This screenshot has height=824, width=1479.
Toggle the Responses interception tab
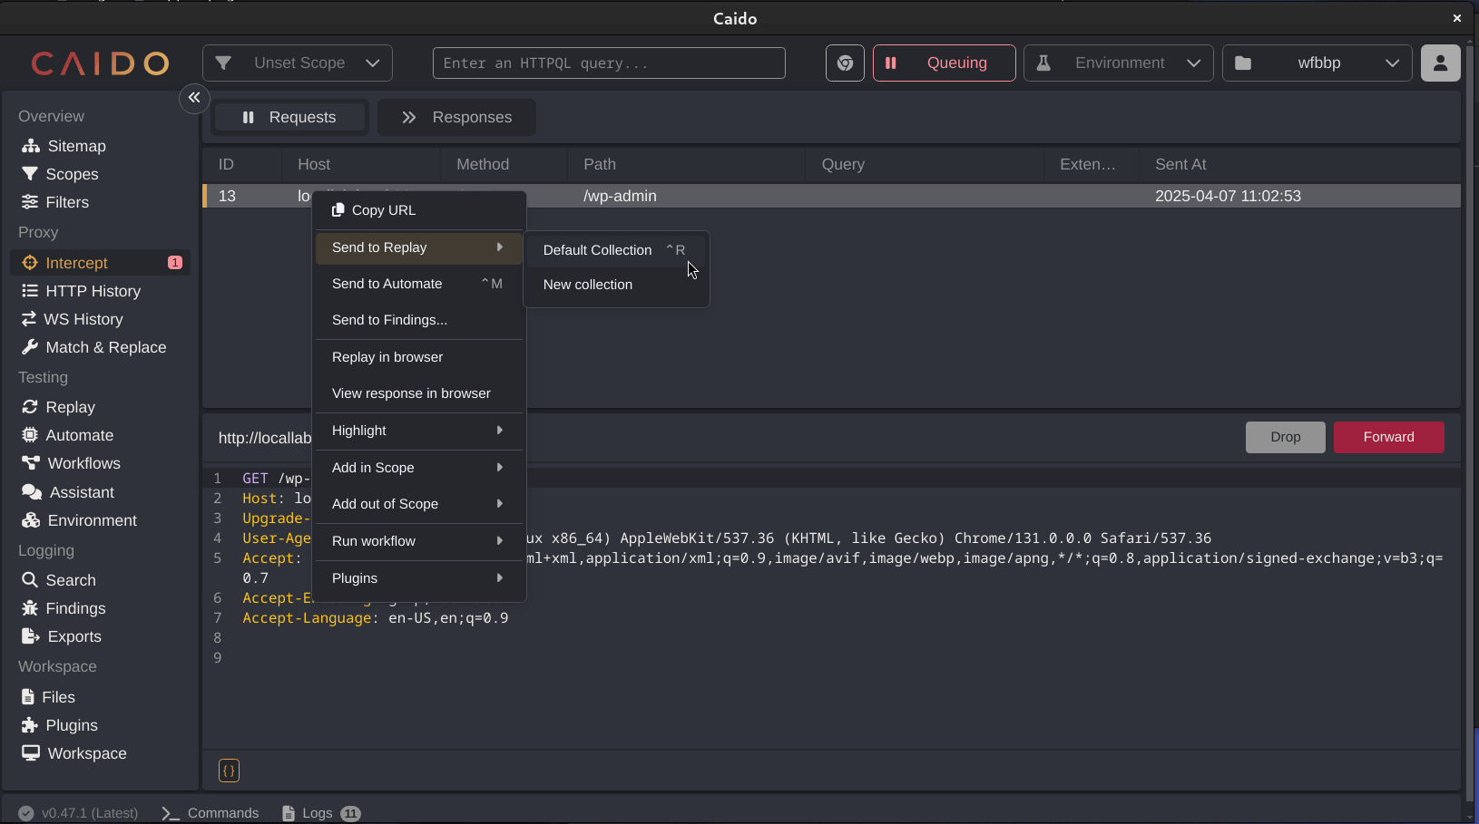(x=456, y=117)
